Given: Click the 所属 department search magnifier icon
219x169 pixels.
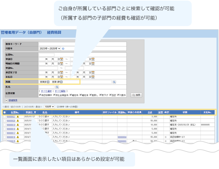Looking at the screenshot, I should (x=114, y=82).
